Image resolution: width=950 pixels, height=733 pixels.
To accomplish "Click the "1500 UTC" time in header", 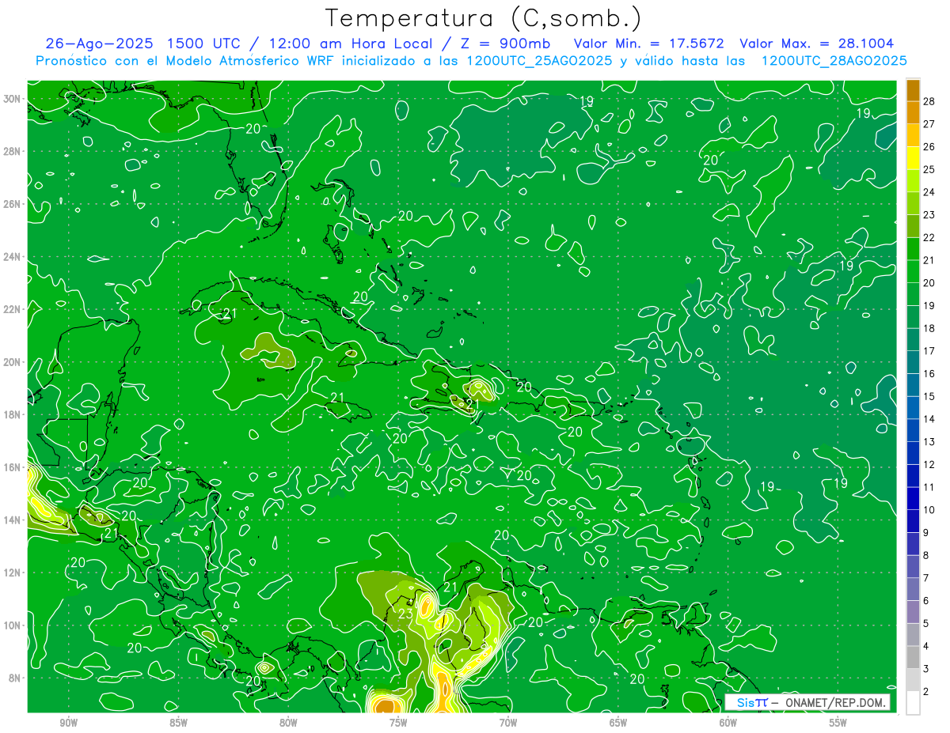I will (x=203, y=43).
